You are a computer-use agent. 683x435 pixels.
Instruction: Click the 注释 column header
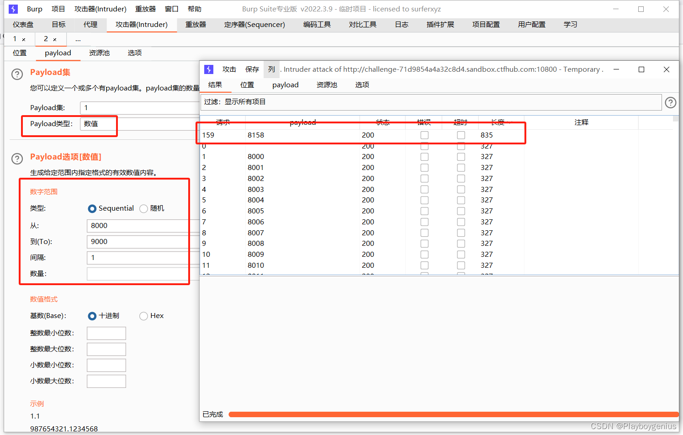tap(581, 122)
